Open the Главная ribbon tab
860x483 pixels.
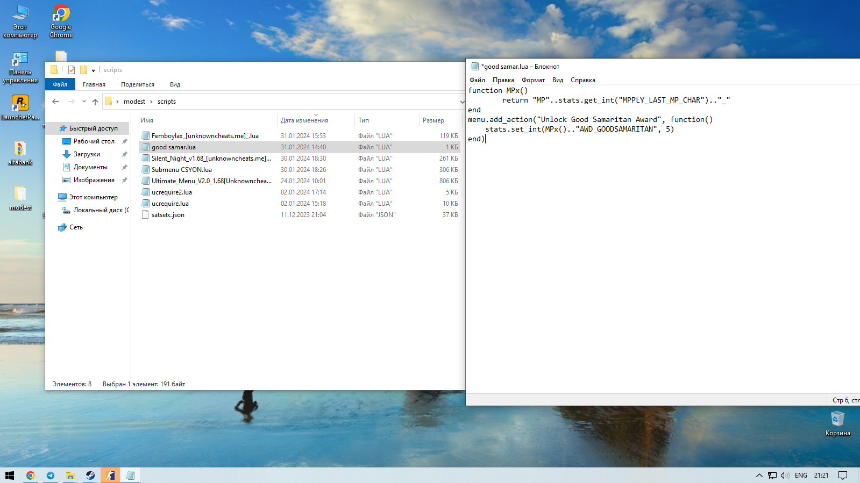coord(94,84)
